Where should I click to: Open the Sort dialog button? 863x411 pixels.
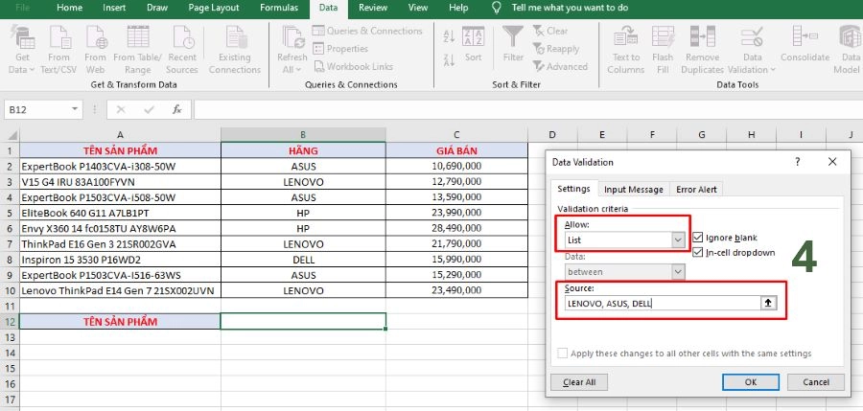[x=473, y=44]
